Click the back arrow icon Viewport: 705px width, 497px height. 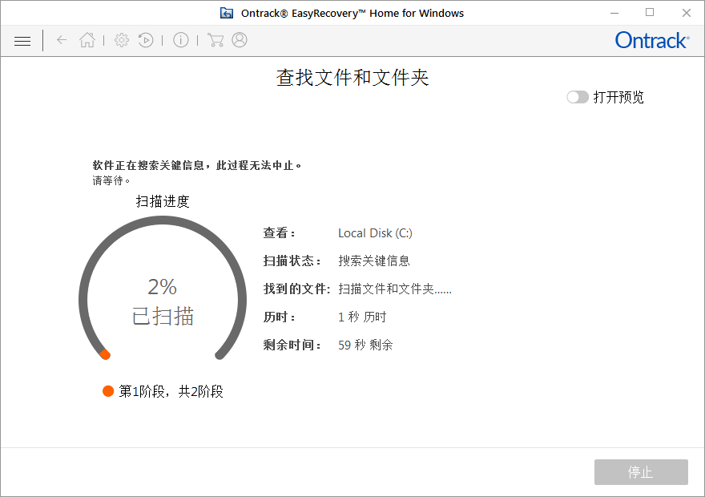62,40
